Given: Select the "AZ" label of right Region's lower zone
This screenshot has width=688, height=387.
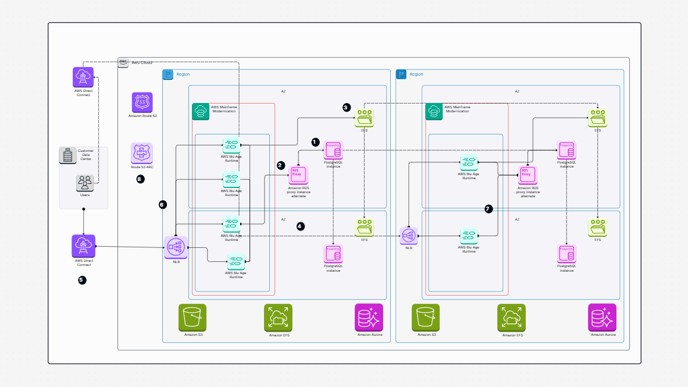Looking at the screenshot, I should point(517,219).
